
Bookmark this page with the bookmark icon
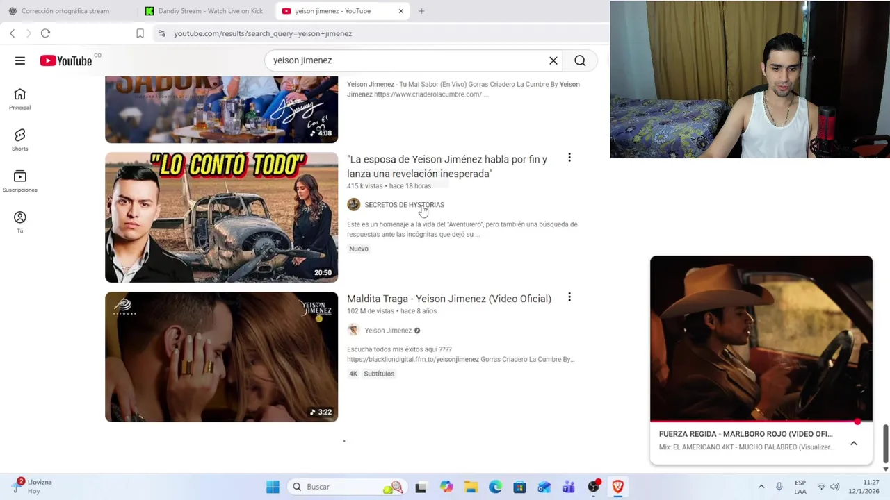[140, 33]
